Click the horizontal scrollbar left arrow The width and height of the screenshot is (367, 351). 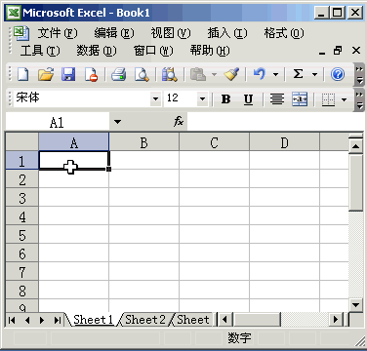click(224, 320)
